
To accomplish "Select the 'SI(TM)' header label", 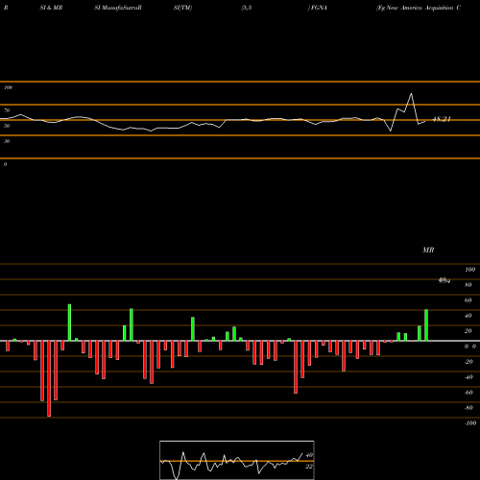I will tap(182, 8).
